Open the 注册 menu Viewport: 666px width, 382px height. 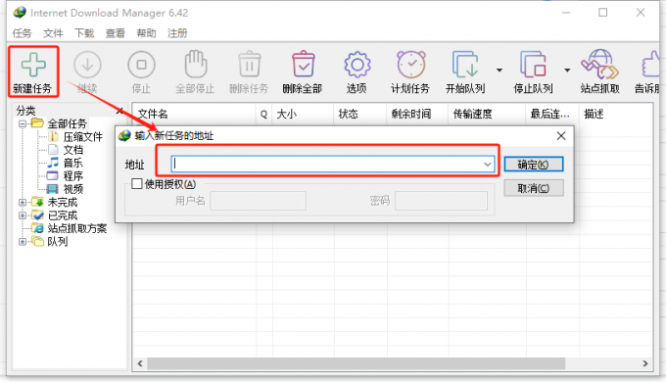point(177,33)
